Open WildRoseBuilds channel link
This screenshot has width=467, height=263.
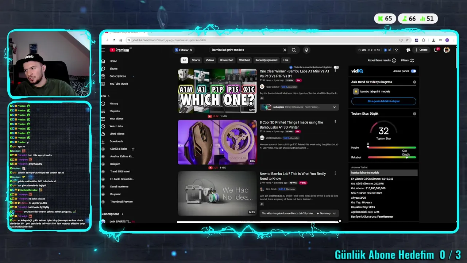point(274,138)
